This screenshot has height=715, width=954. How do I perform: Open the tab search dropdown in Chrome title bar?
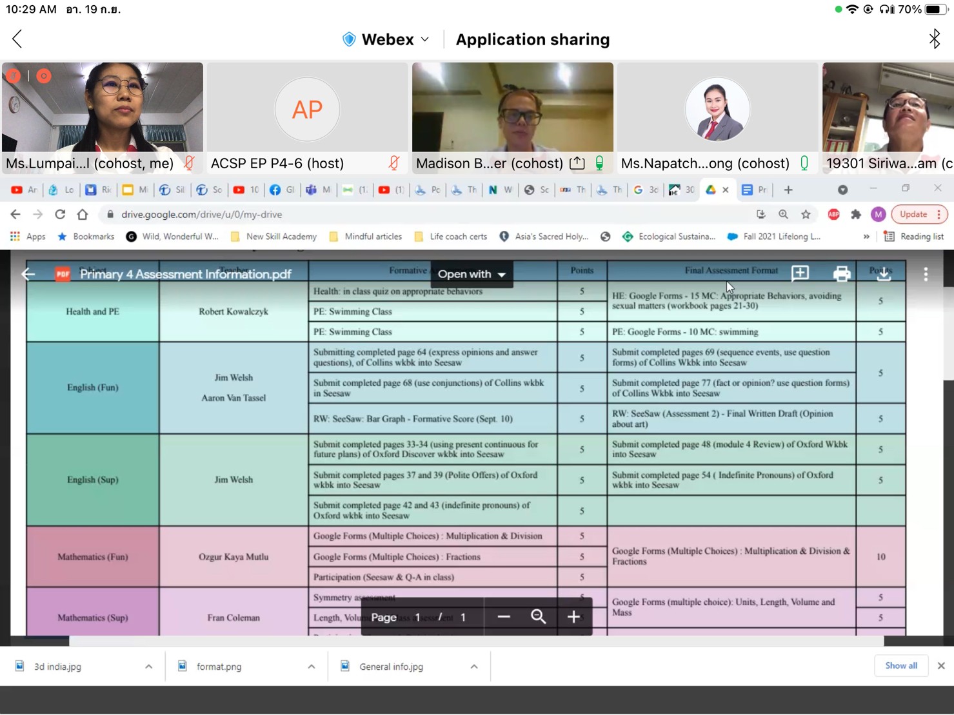click(842, 190)
